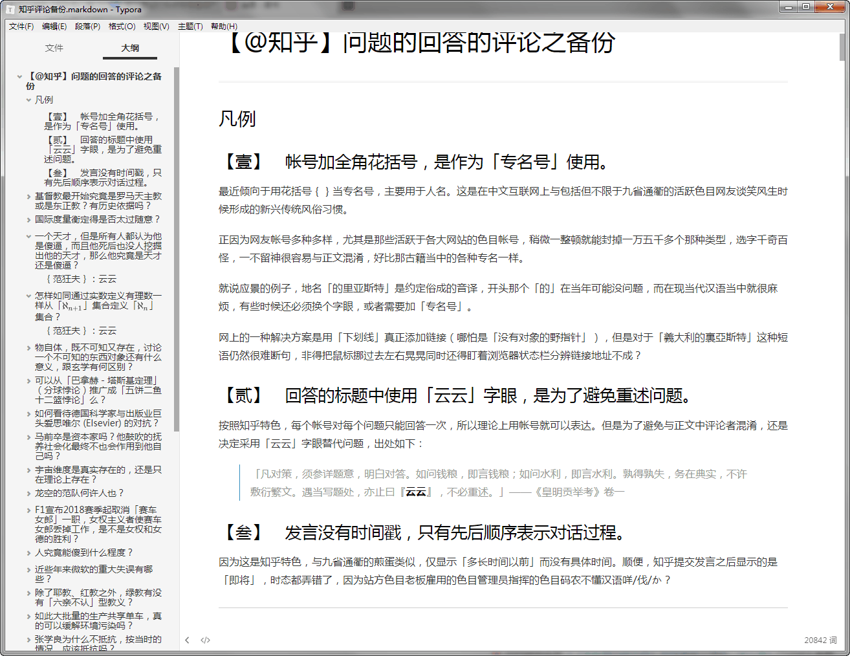This screenshot has height=656, width=850.
Task: Expand the 可以从「巴拿赫-塔斯基定理」 outline item
Action: [x=28, y=381]
